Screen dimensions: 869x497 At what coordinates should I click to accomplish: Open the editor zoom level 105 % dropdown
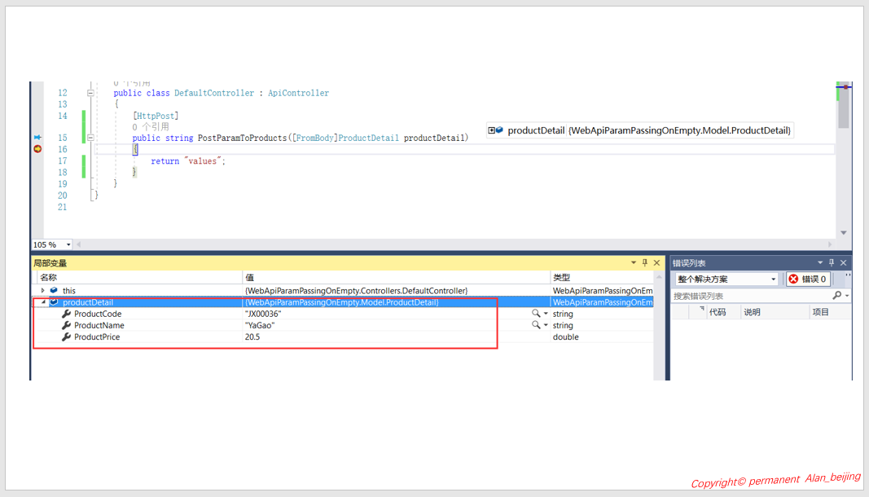tap(68, 244)
